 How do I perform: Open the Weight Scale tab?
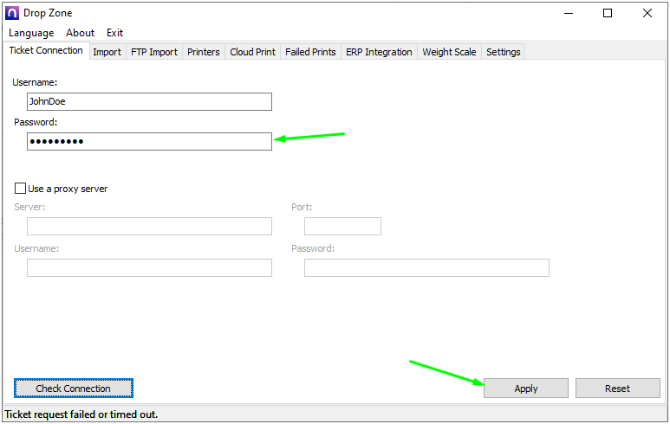449,52
